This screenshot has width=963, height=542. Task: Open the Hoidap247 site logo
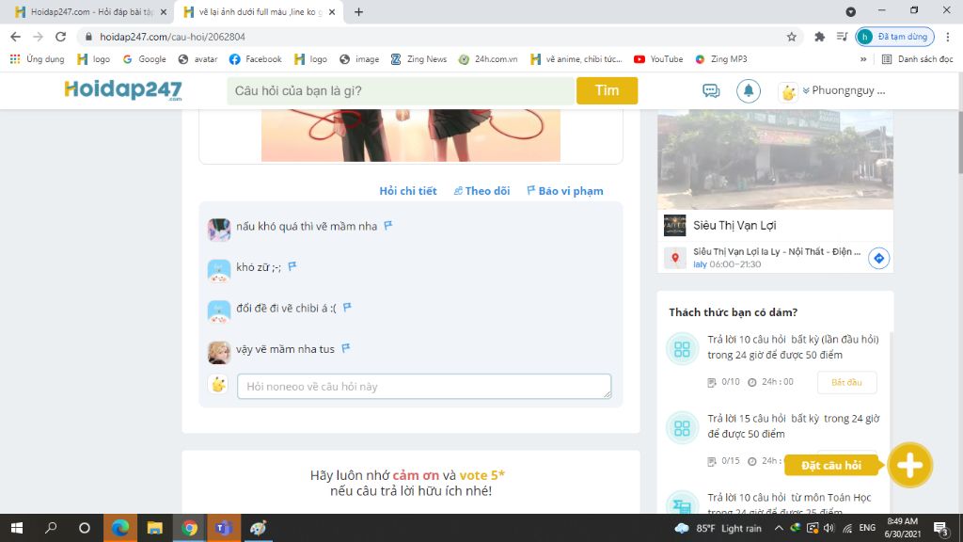click(x=123, y=90)
